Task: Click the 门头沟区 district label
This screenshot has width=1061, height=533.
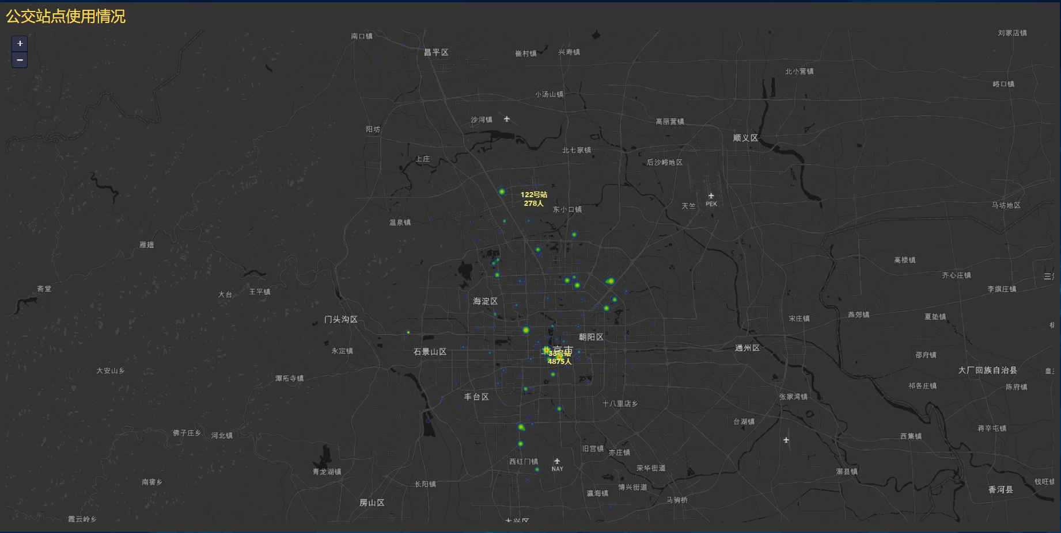Action: (341, 319)
